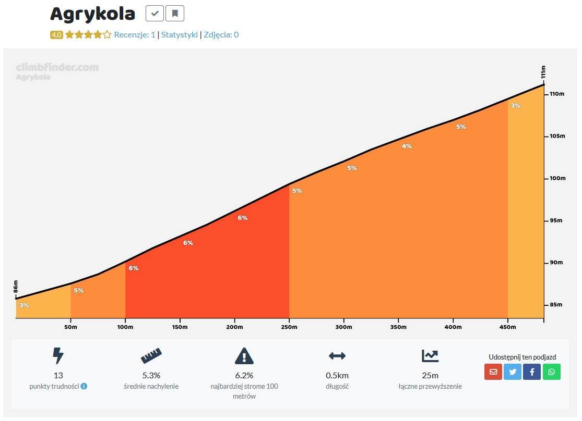Image resolution: width=582 pixels, height=421 pixels.
Task: Click the red 6% gradient section
Action: (207, 267)
